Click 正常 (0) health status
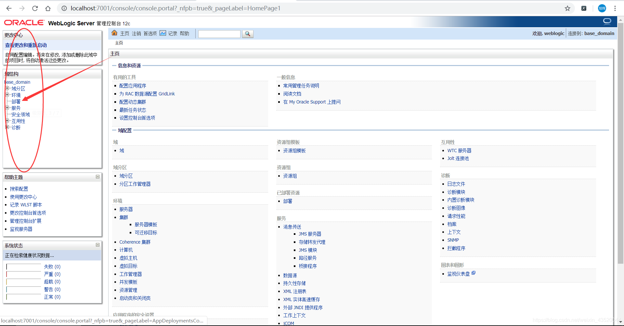 pos(52,297)
